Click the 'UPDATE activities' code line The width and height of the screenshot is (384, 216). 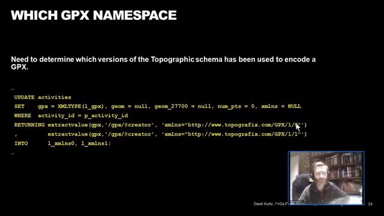[x=43, y=97]
